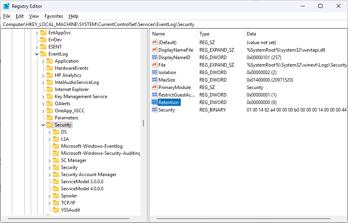Click the string icon beside PrimaryModule
This screenshot has width=348, height=223.
154,87
